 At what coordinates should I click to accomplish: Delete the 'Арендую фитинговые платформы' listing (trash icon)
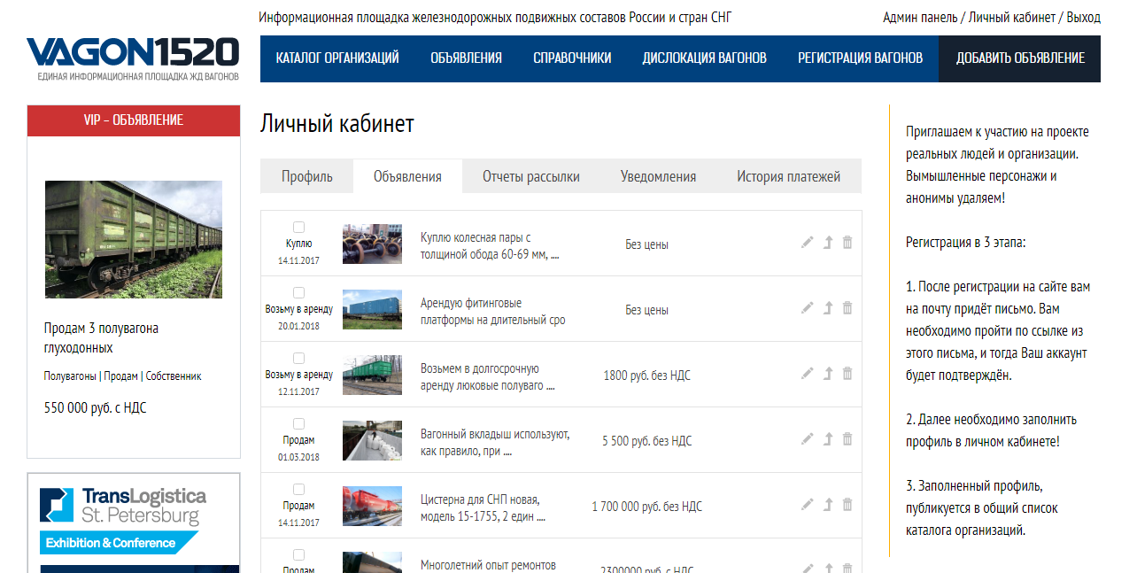pos(847,308)
